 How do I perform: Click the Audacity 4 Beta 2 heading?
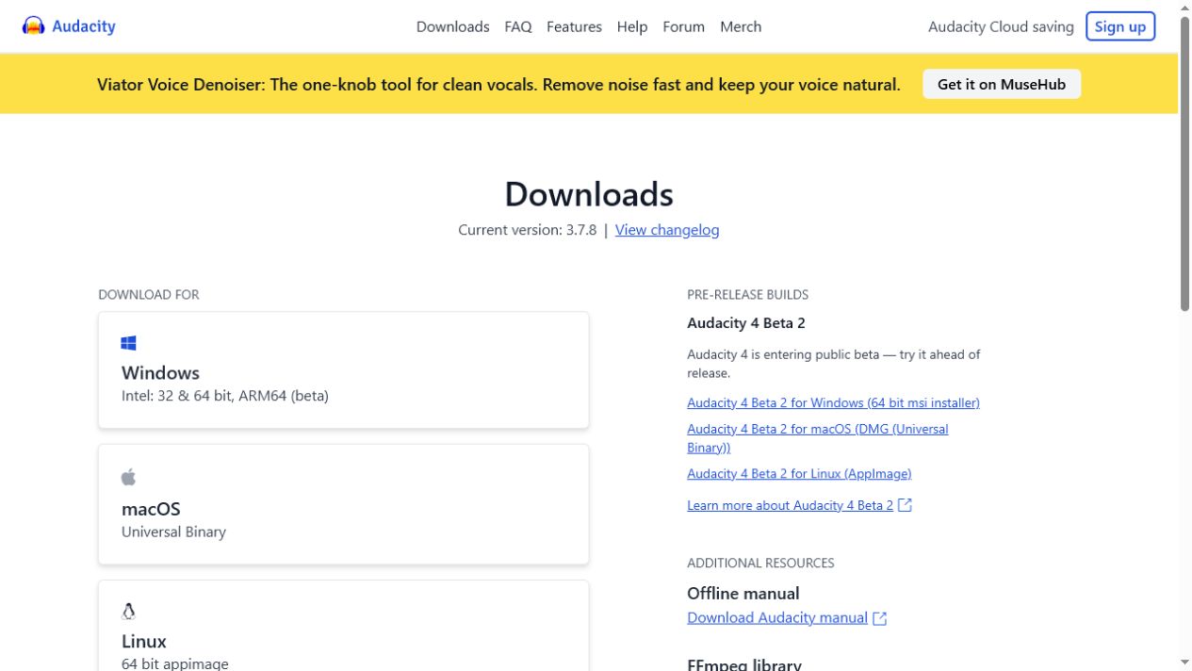(x=746, y=323)
